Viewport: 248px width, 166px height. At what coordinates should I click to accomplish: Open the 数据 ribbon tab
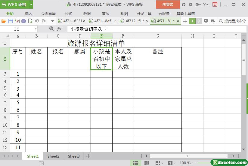pos(87,14)
